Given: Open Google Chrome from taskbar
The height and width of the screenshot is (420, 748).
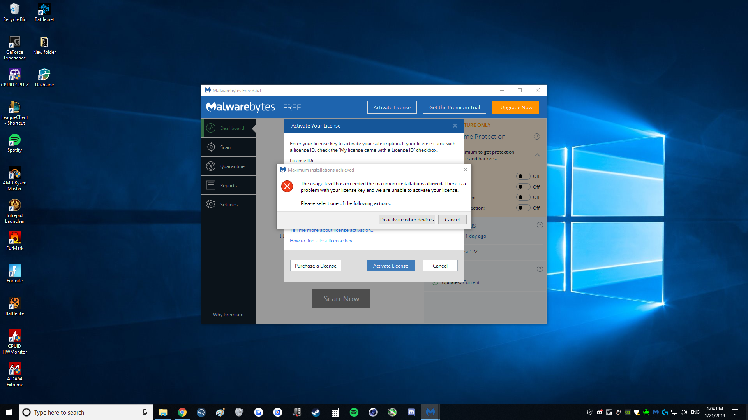Looking at the screenshot, I should coord(182,412).
